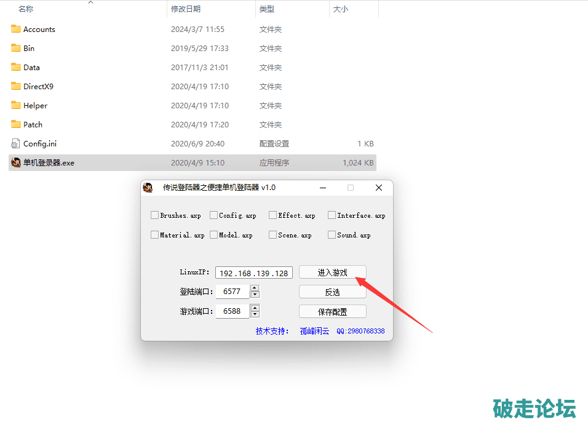Click the DirectX9 folder icon
The image size is (588, 422).
click(16, 86)
